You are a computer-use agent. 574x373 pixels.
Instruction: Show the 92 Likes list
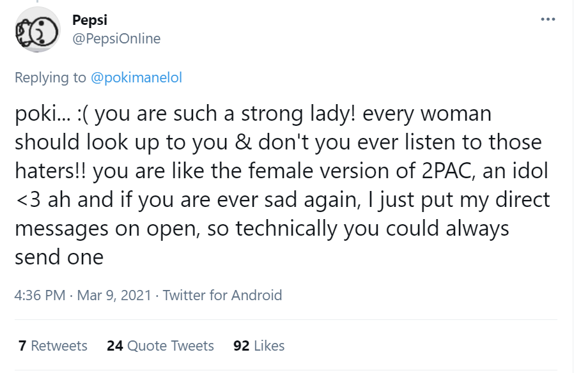[x=259, y=346]
